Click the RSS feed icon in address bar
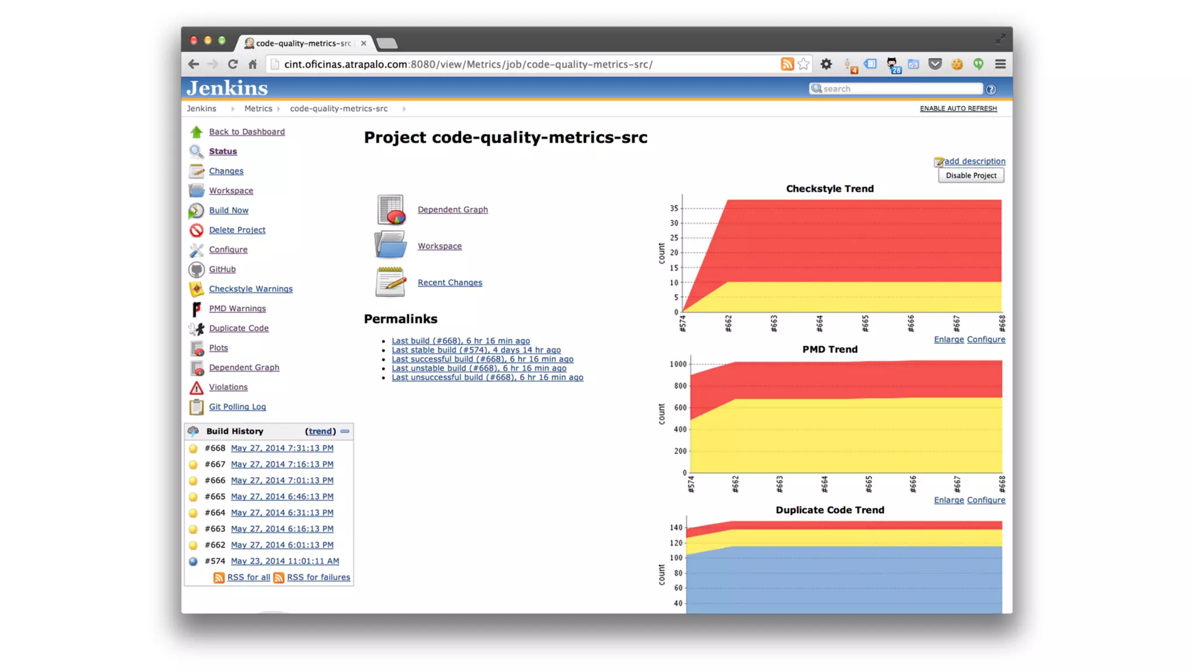Viewport: 1194px width, 671px height. click(x=787, y=64)
